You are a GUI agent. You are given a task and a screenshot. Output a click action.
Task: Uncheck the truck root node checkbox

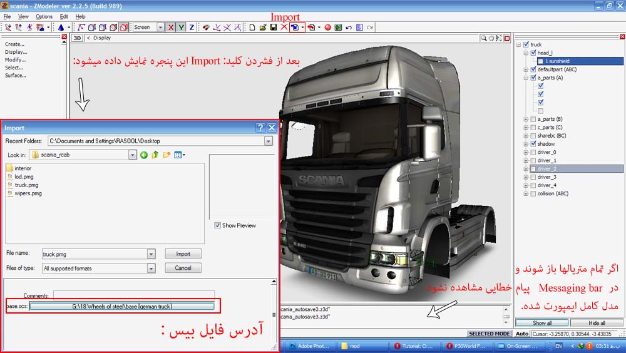[x=526, y=44]
